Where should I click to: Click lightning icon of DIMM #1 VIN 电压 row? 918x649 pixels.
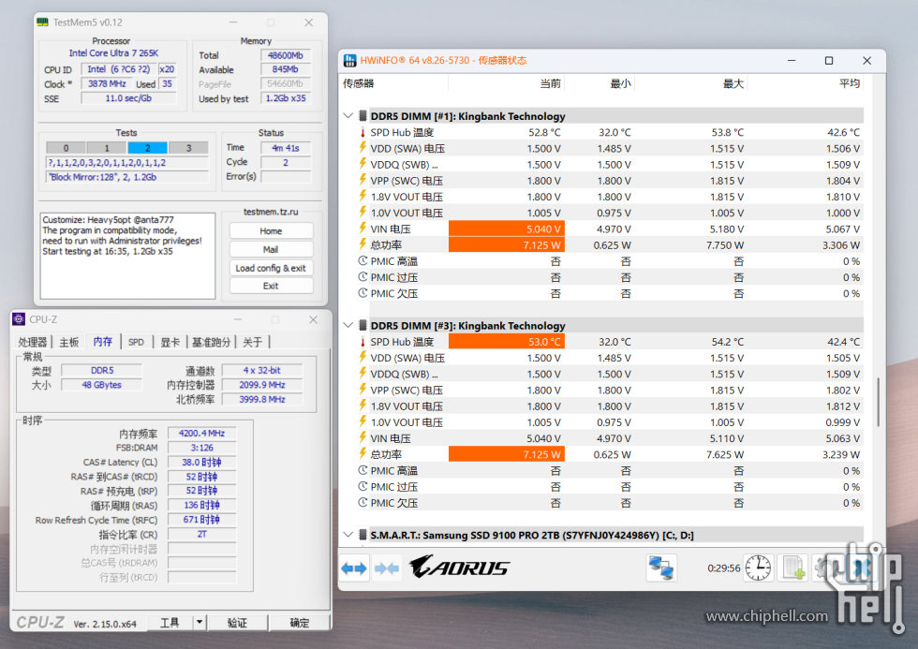[363, 229]
